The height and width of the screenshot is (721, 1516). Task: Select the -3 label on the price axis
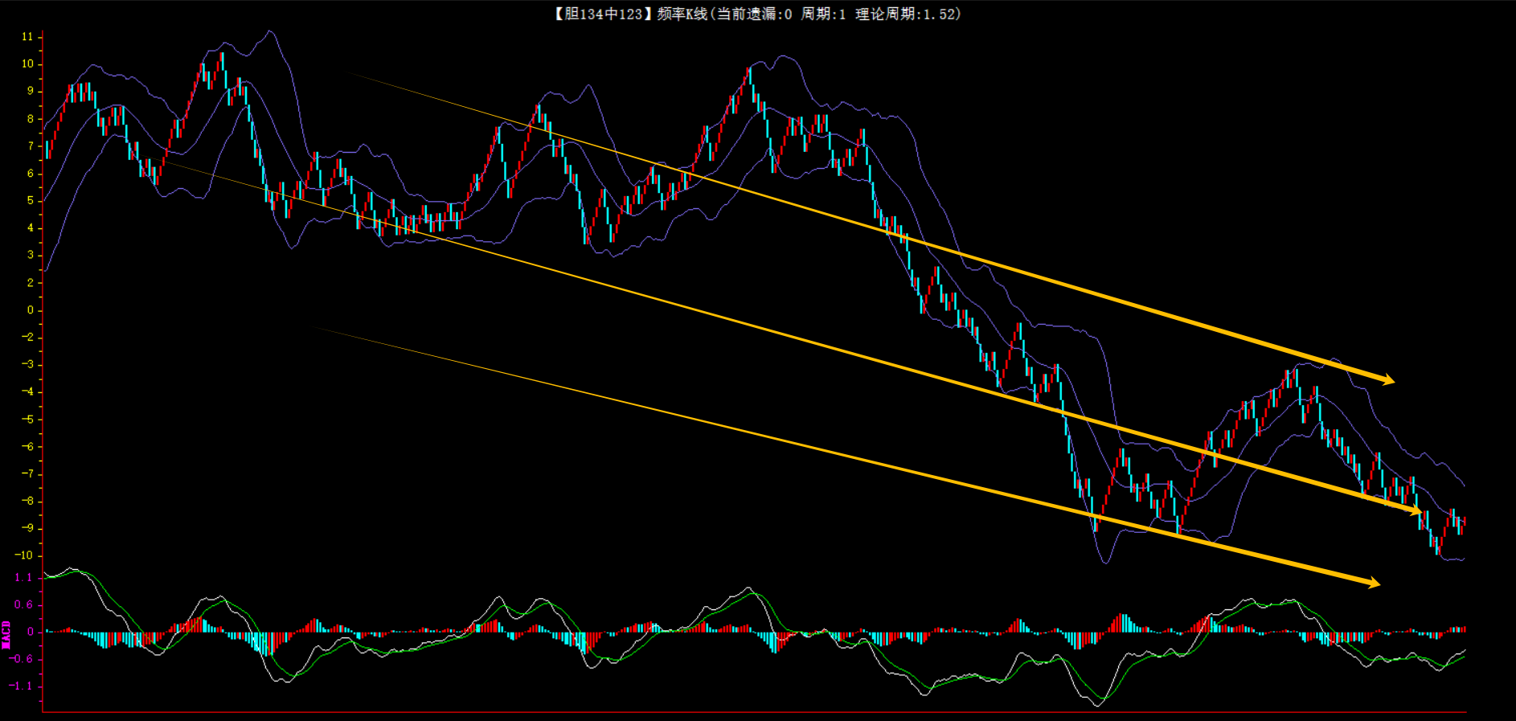pos(27,365)
